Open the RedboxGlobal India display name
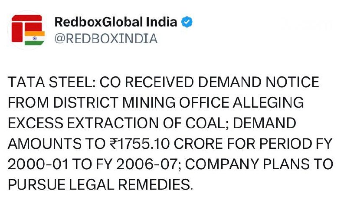This screenshot has height=207, width=347. point(116,22)
